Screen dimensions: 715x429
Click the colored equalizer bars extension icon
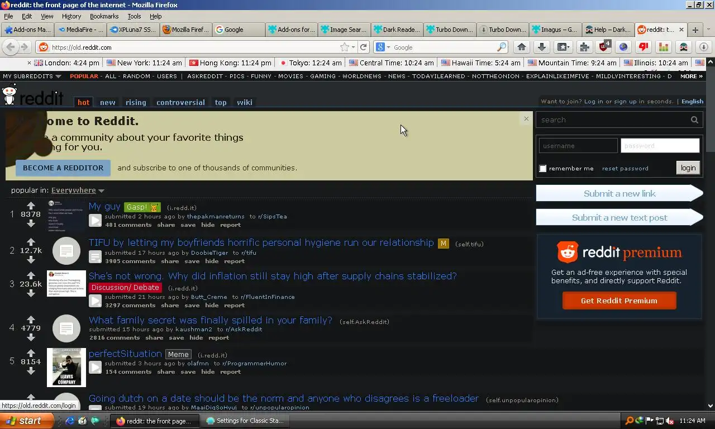click(664, 47)
